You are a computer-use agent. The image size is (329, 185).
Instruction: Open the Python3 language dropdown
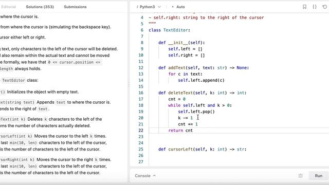click(149, 7)
